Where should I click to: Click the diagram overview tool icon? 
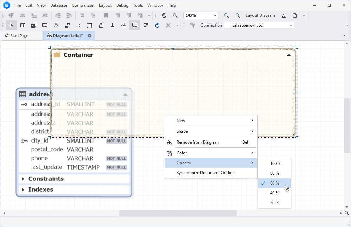146,25
